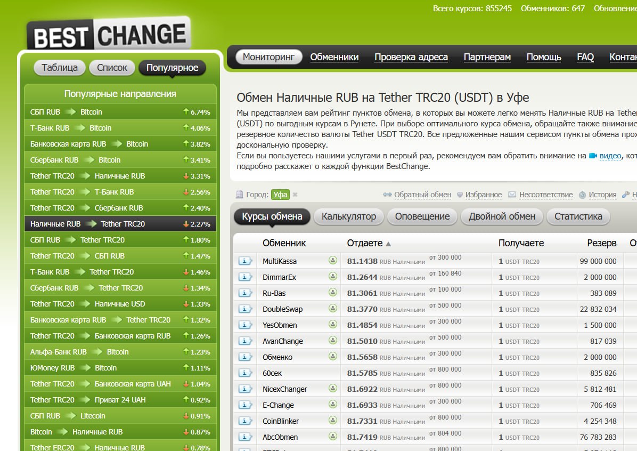Click the round badge icon beside MultiKassa
Screen dimensions: 637x451
point(333,260)
